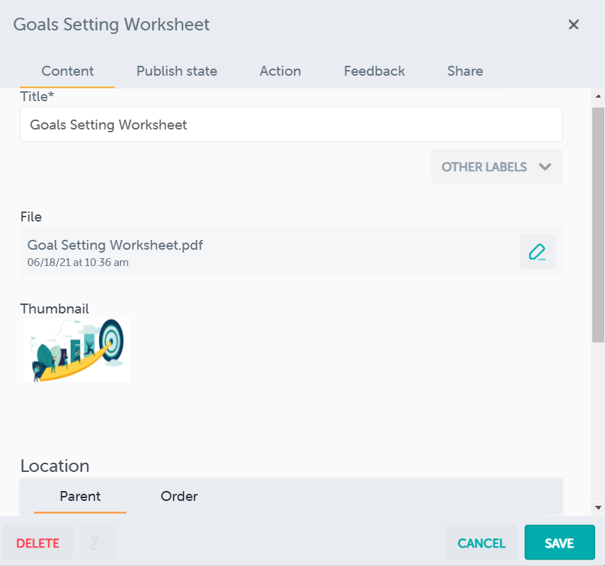The image size is (605, 566).
Task: Go to the Feedback tab
Action: pos(374,71)
